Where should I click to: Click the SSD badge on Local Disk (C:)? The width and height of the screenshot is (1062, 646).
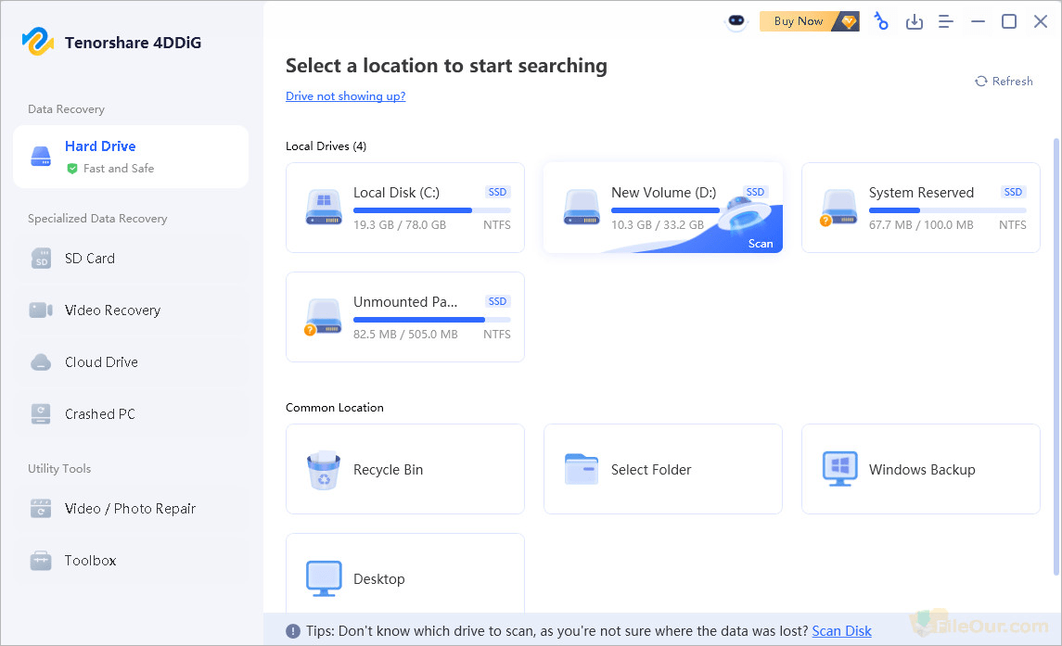(x=498, y=192)
